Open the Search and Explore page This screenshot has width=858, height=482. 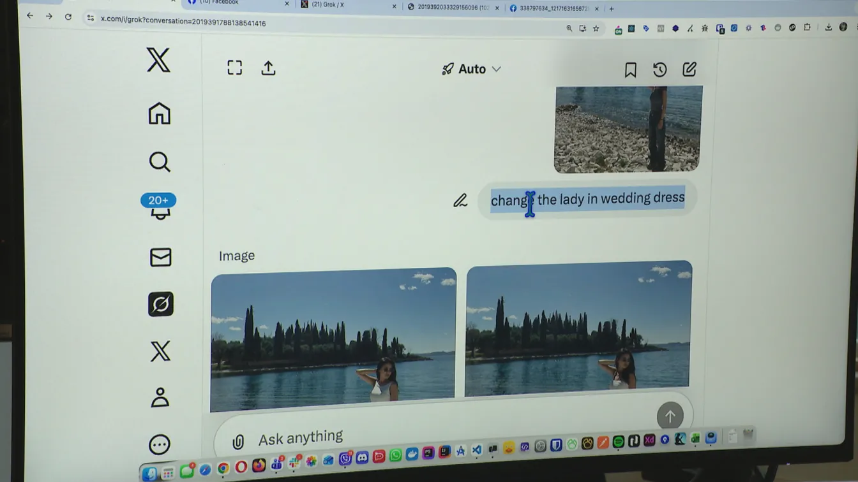160,162
